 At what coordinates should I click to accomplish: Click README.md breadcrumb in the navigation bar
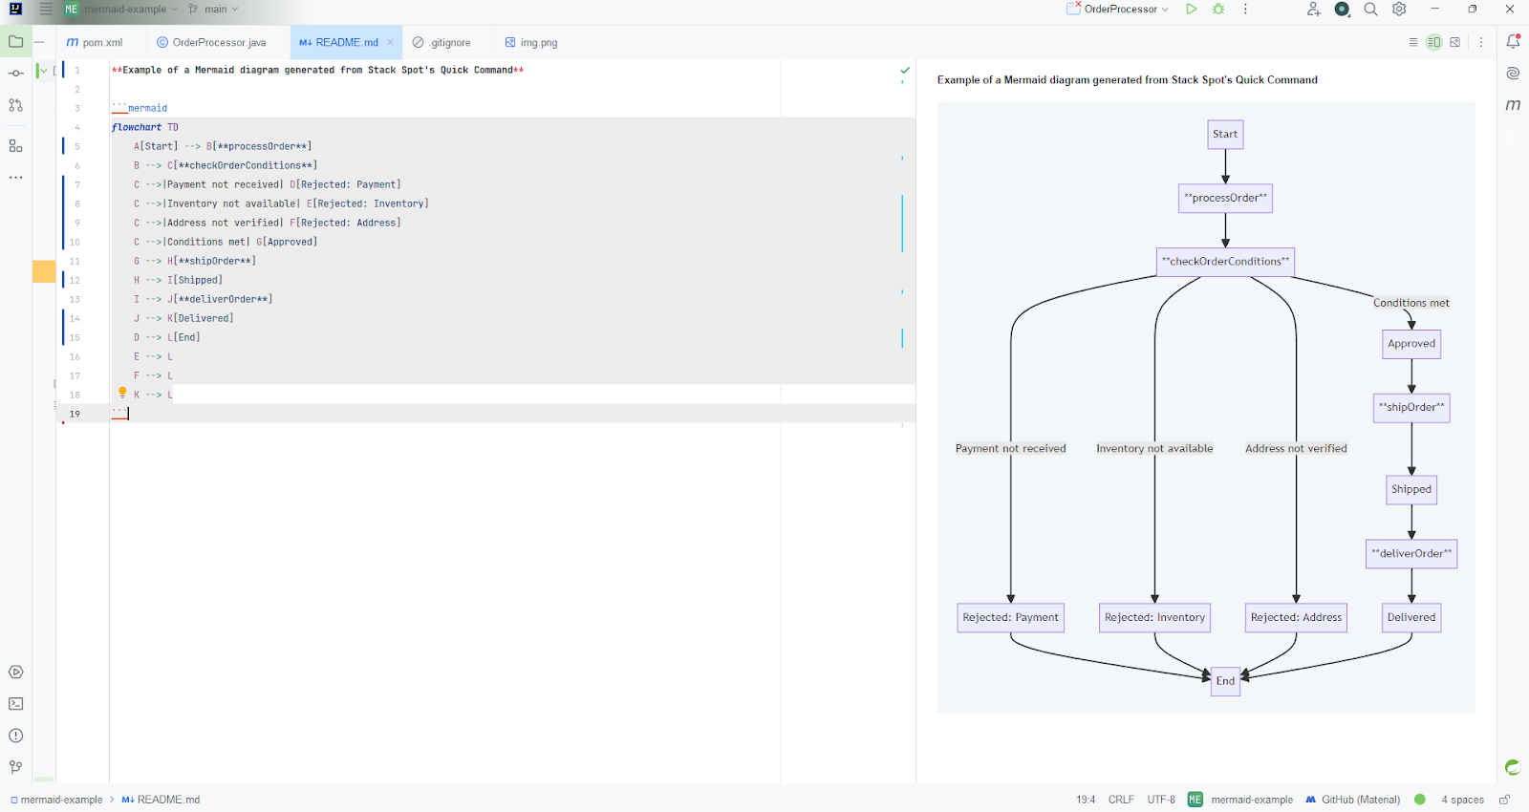tap(161, 800)
